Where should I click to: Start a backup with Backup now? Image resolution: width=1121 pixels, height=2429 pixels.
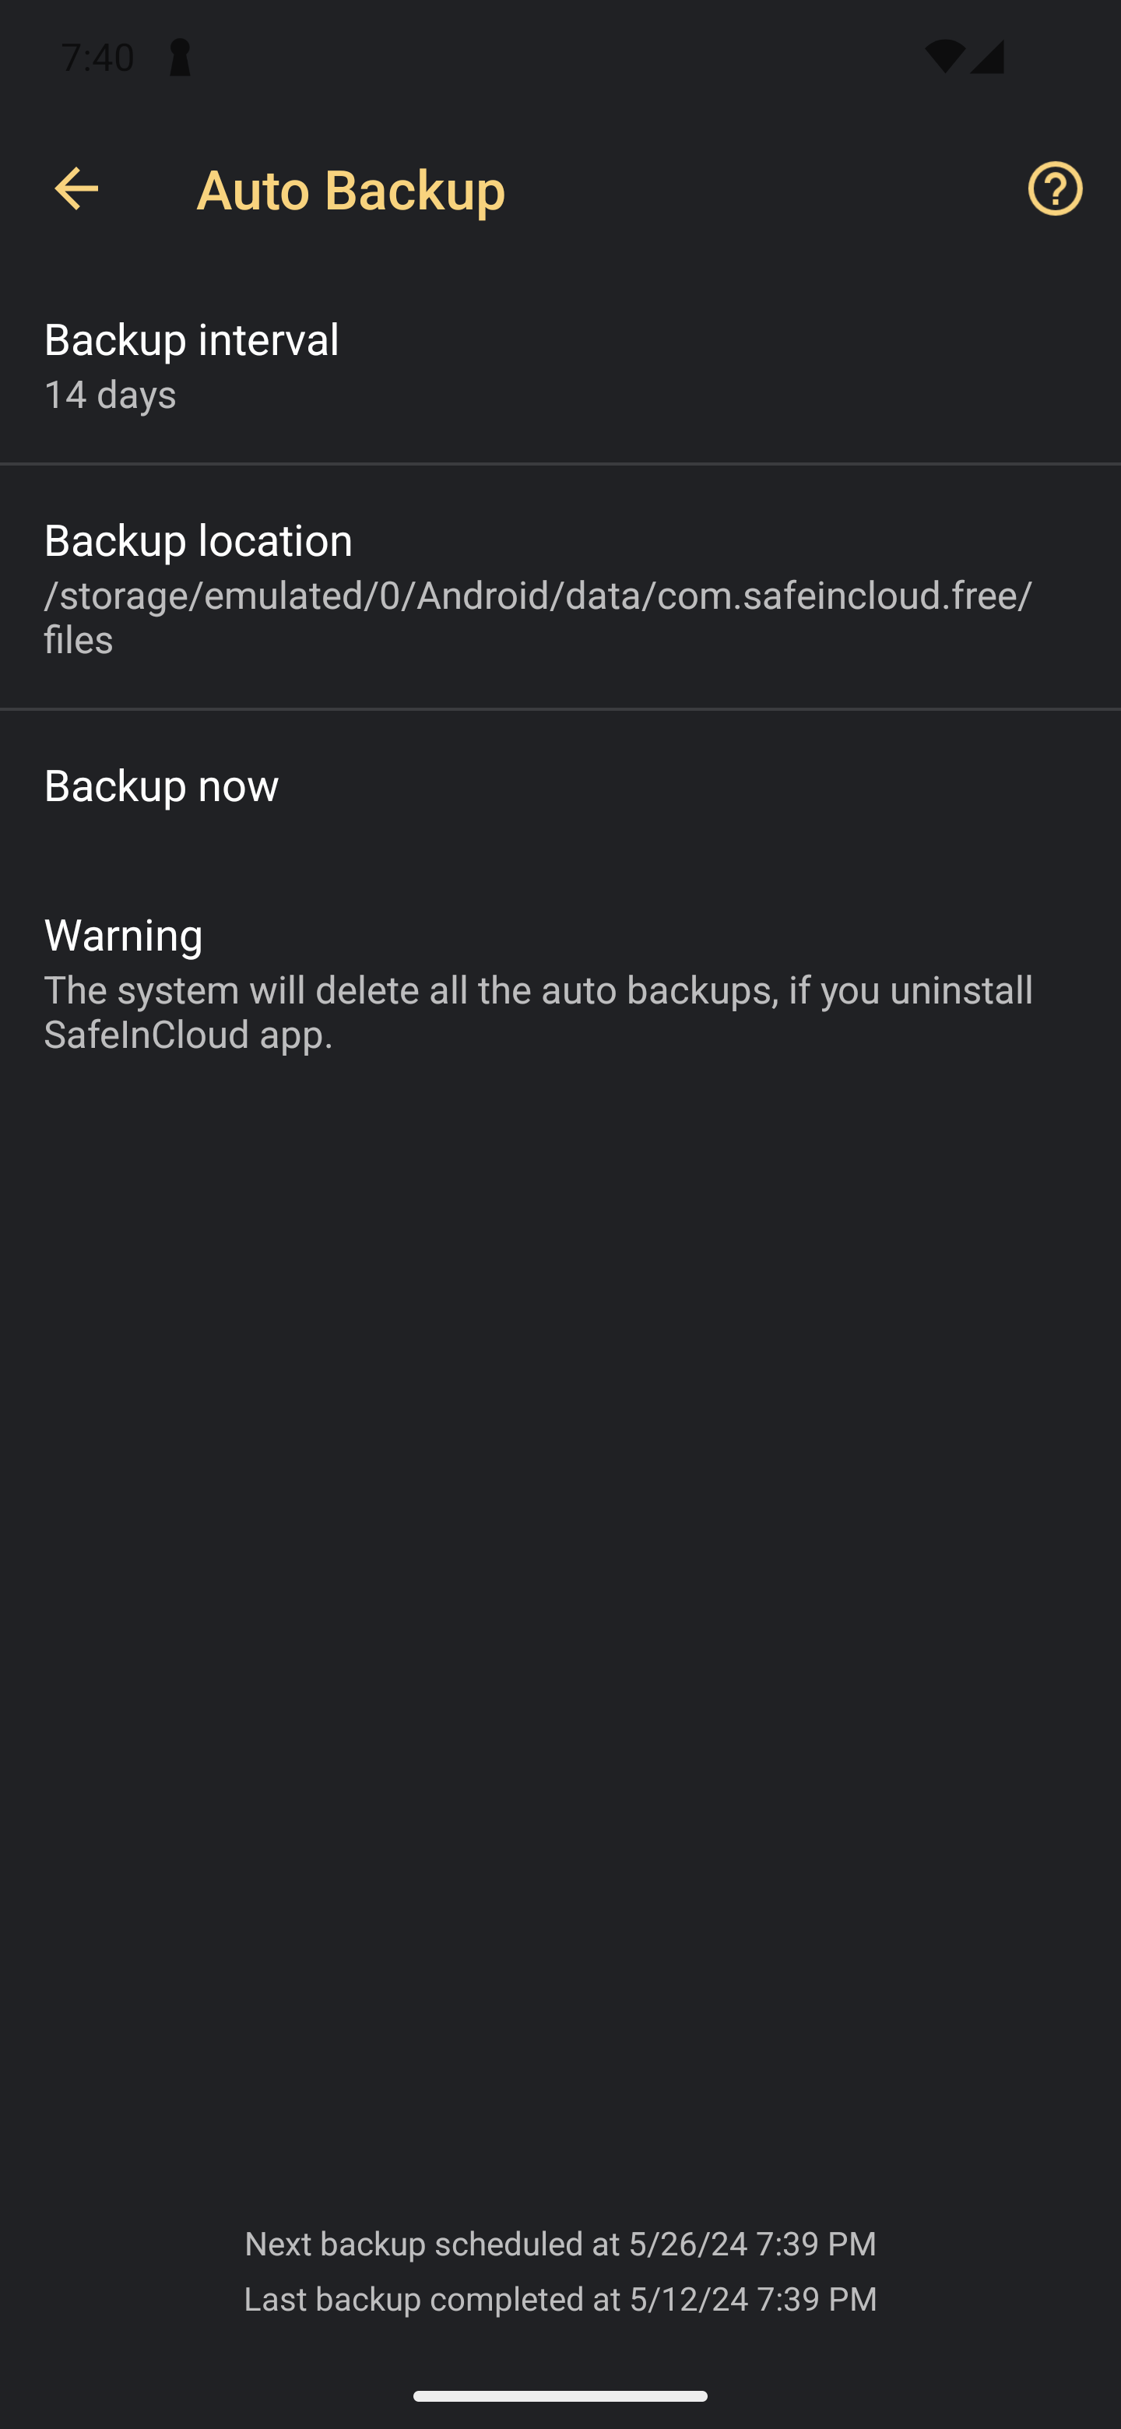(x=560, y=786)
